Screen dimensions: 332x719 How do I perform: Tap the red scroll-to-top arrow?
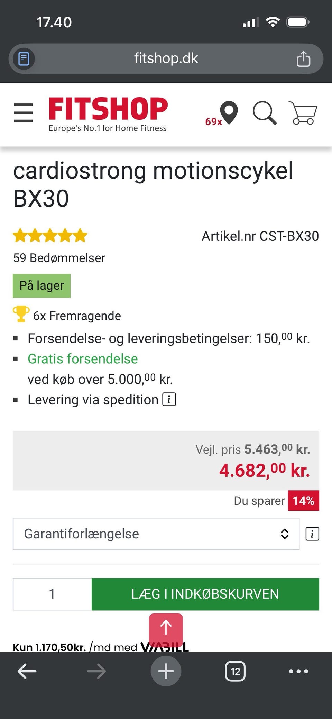(x=166, y=628)
